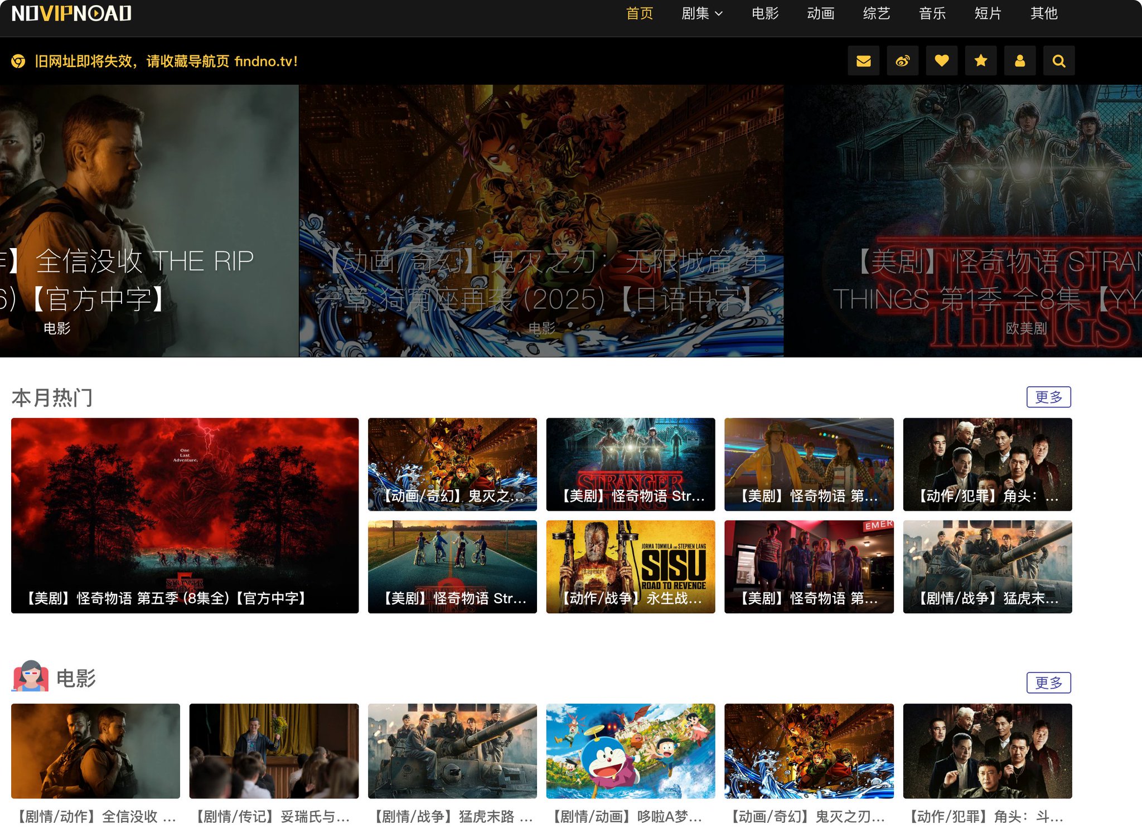Click the search magnifier icon

click(x=1058, y=61)
